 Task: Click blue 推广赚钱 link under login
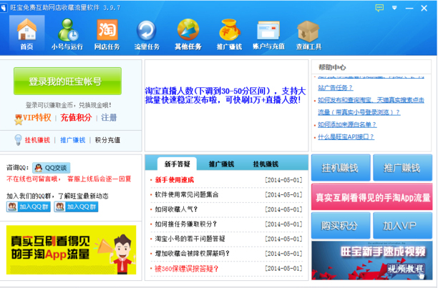pyautogui.click(x=73, y=140)
